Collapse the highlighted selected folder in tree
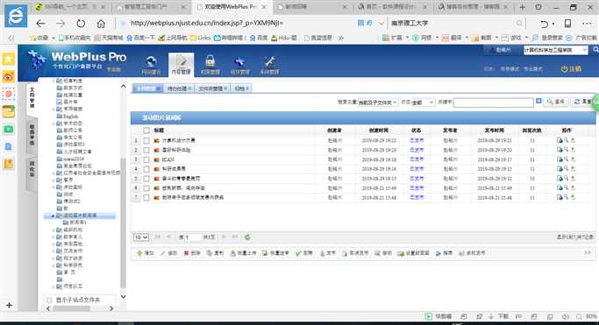Viewport: 599px width, 325px height. pyautogui.click(x=53, y=215)
